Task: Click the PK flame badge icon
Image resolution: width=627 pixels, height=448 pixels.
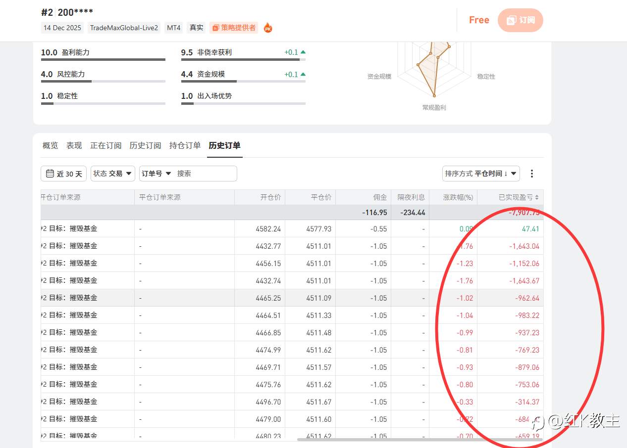Action: click(267, 28)
